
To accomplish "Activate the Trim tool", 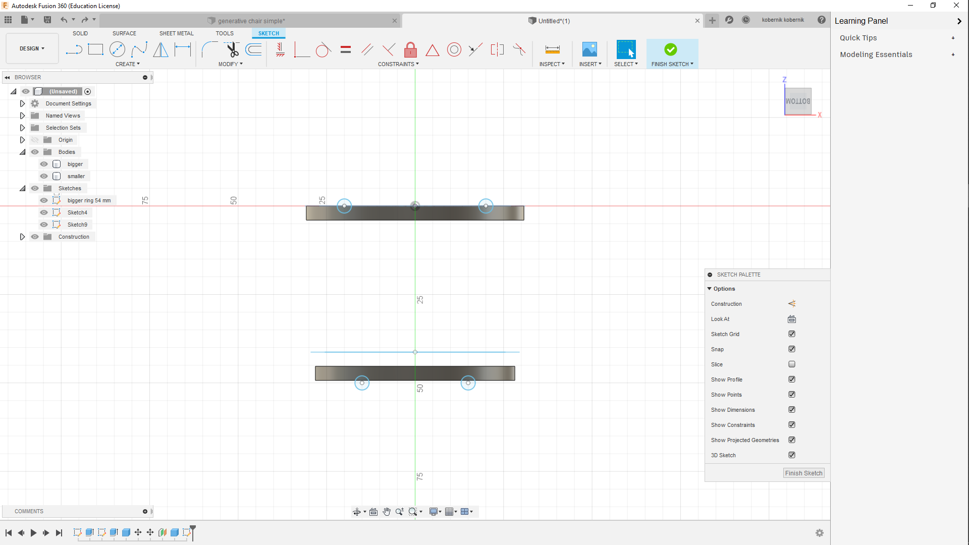I will point(232,49).
